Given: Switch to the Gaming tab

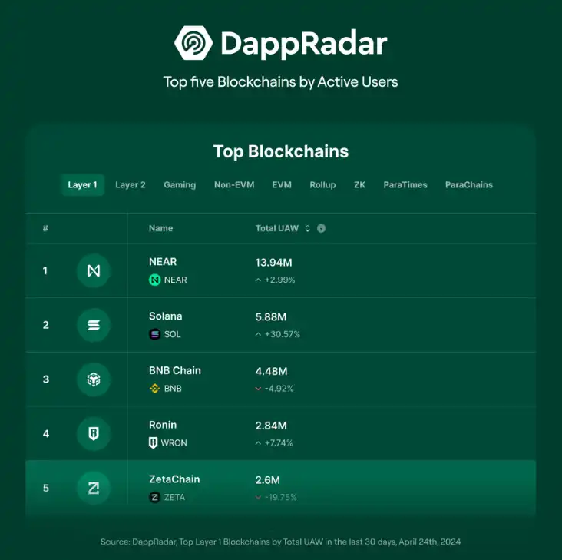Looking at the screenshot, I should 180,185.
